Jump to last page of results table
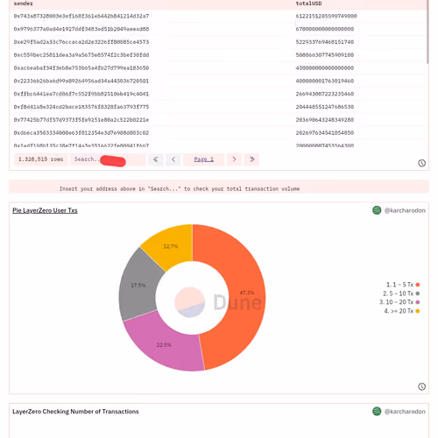This screenshot has height=438, width=438. (251, 159)
